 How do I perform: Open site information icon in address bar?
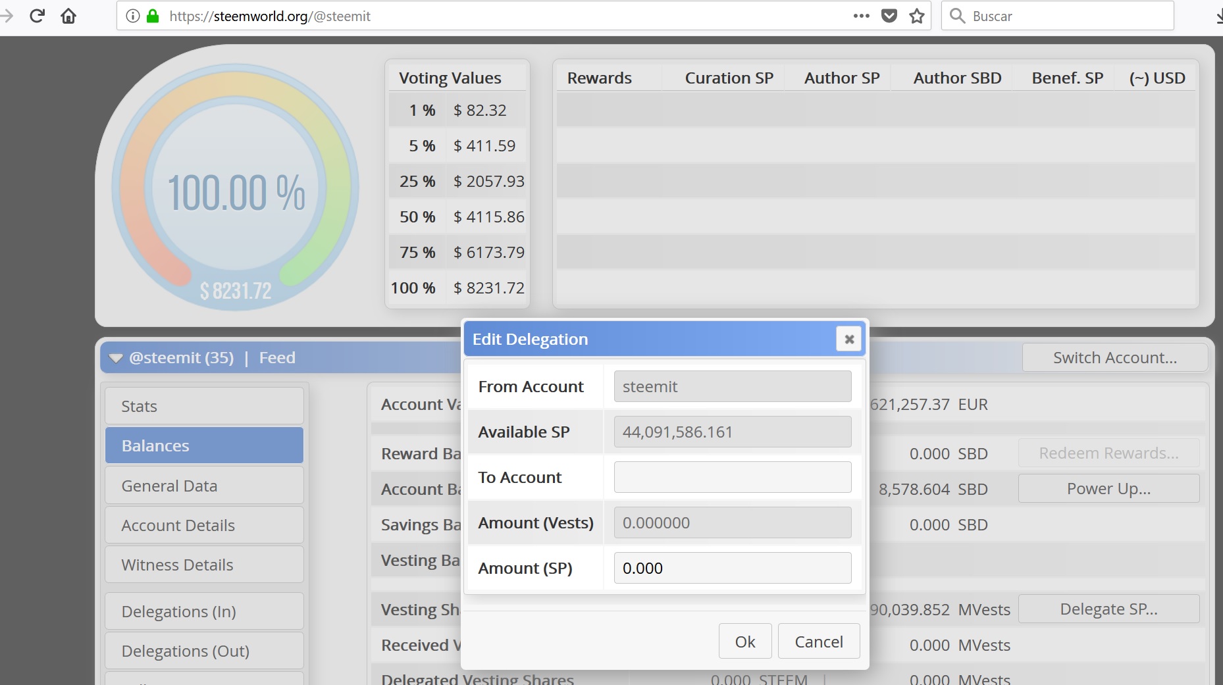(133, 16)
